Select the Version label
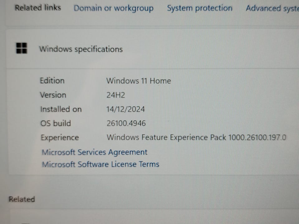 coord(53,95)
